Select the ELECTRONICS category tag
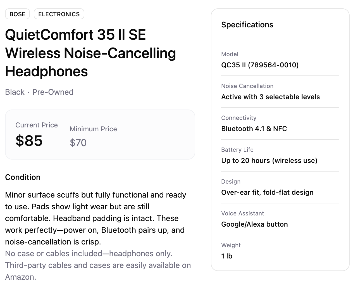This screenshot has width=358, height=285. 59,14
